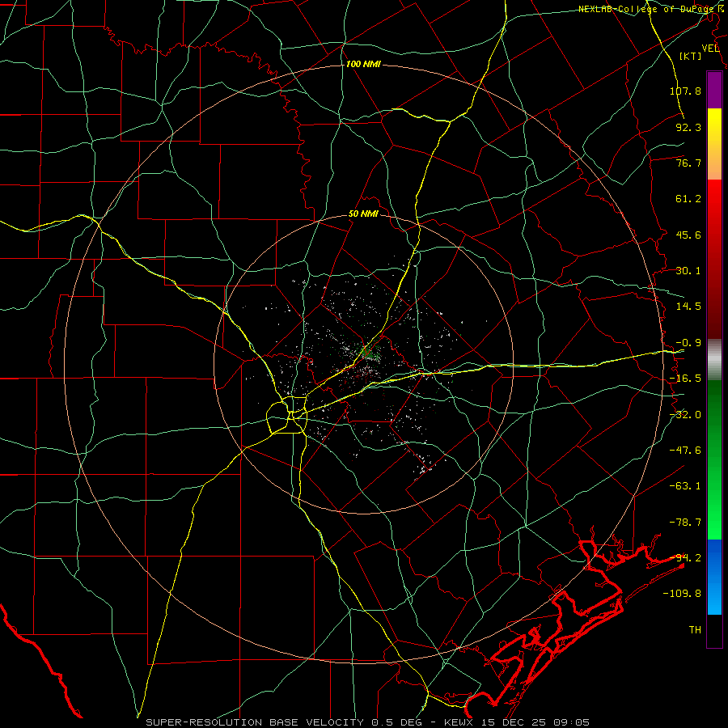Click the green segment of the color bar

pos(714,459)
